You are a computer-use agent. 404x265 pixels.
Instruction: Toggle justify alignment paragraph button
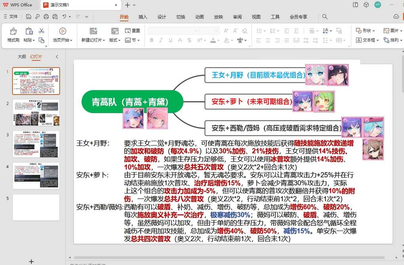[287, 40]
